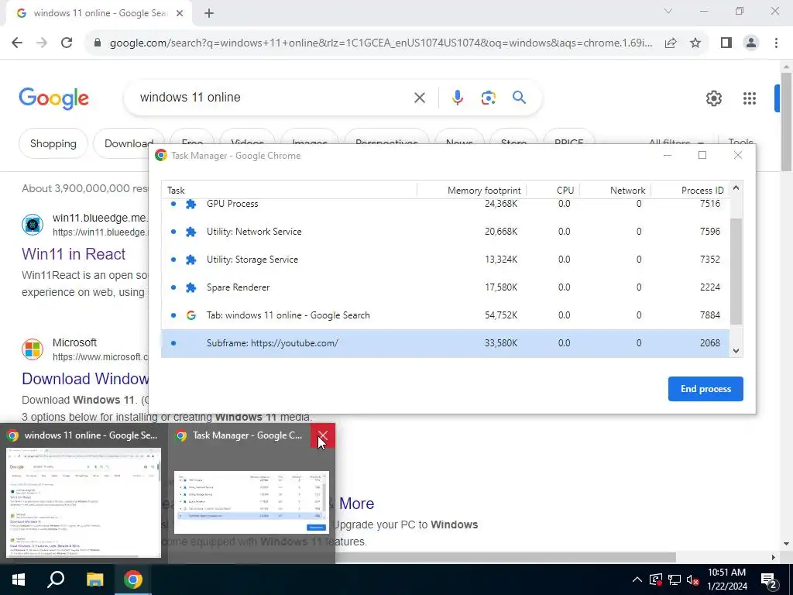Select Subframe: https://youtube.com/ row
This screenshot has width=793, height=595.
(x=445, y=343)
